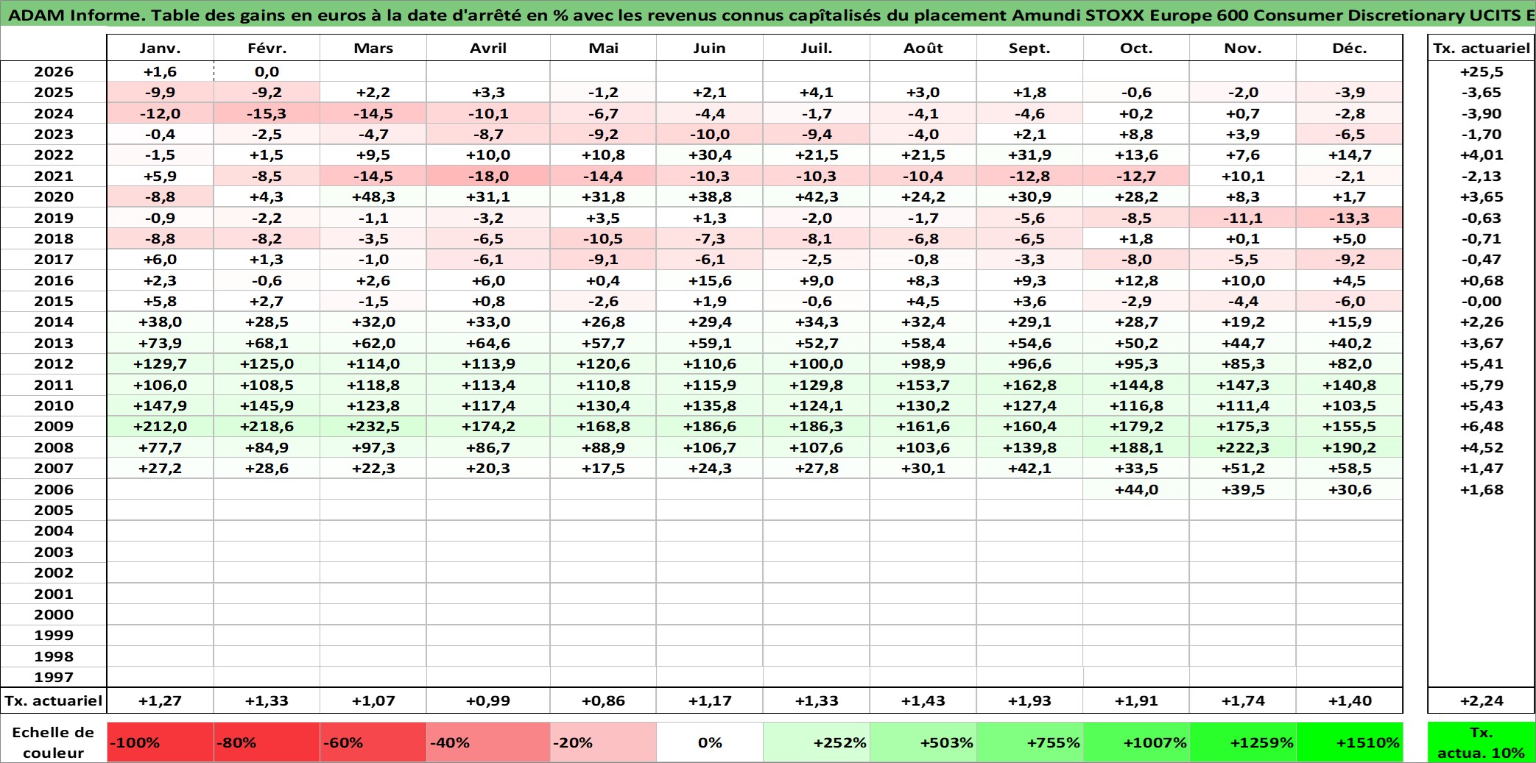Select the Juil. column header
1536x763 pixels.
(x=817, y=48)
